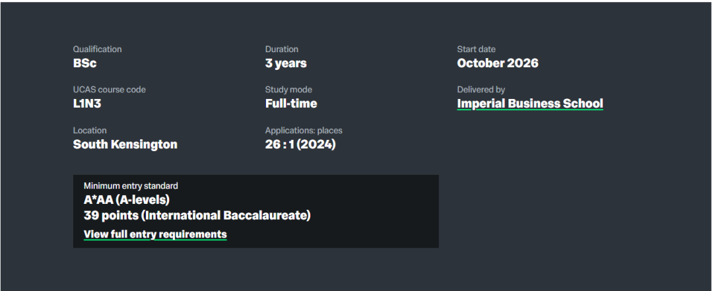Click the Start date label

[x=476, y=49]
